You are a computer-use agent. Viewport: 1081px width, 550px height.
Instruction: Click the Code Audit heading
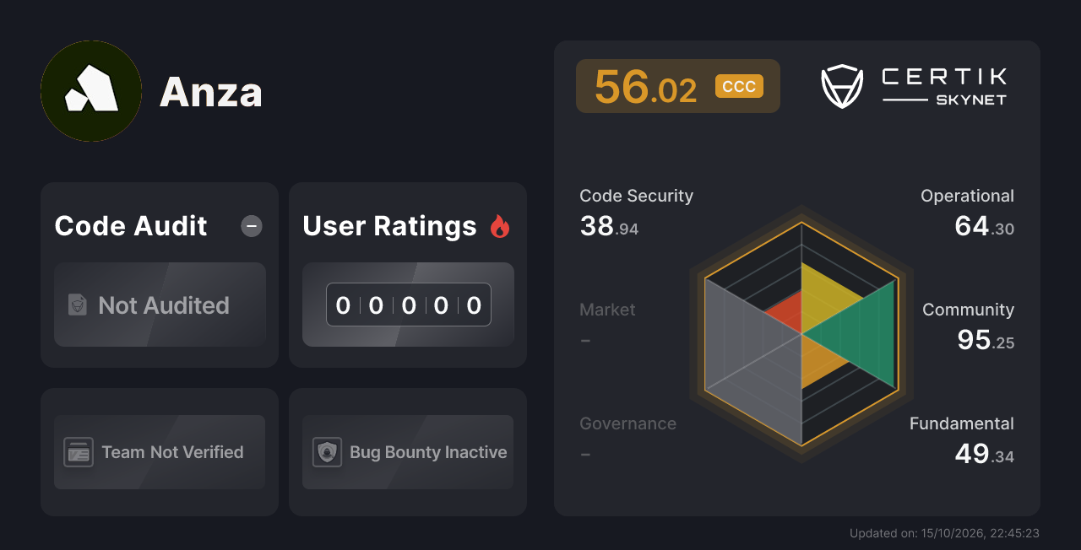(131, 226)
